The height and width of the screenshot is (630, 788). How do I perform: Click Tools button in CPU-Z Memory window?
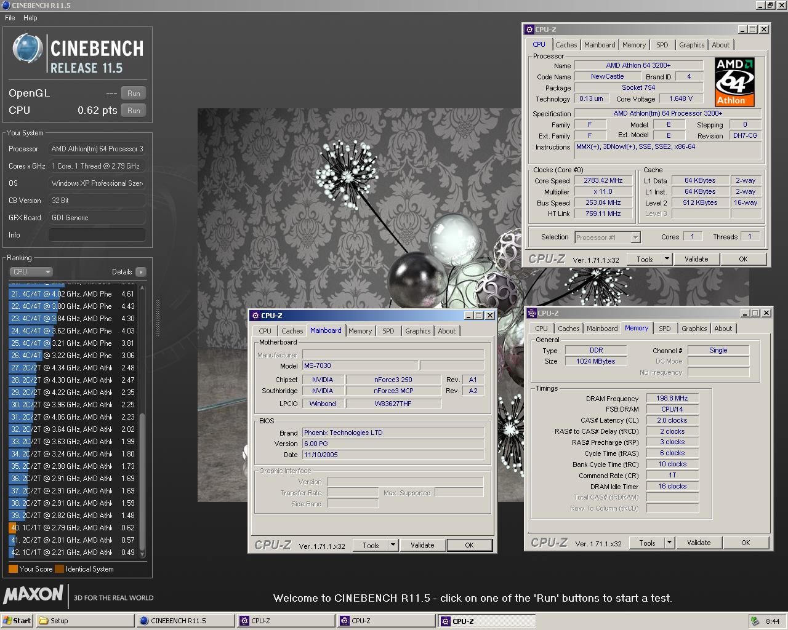pyautogui.click(x=647, y=543)
